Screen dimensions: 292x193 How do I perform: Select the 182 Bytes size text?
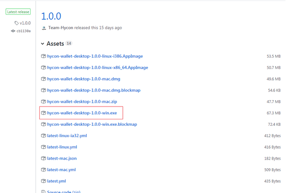click(x=272, y=158)
